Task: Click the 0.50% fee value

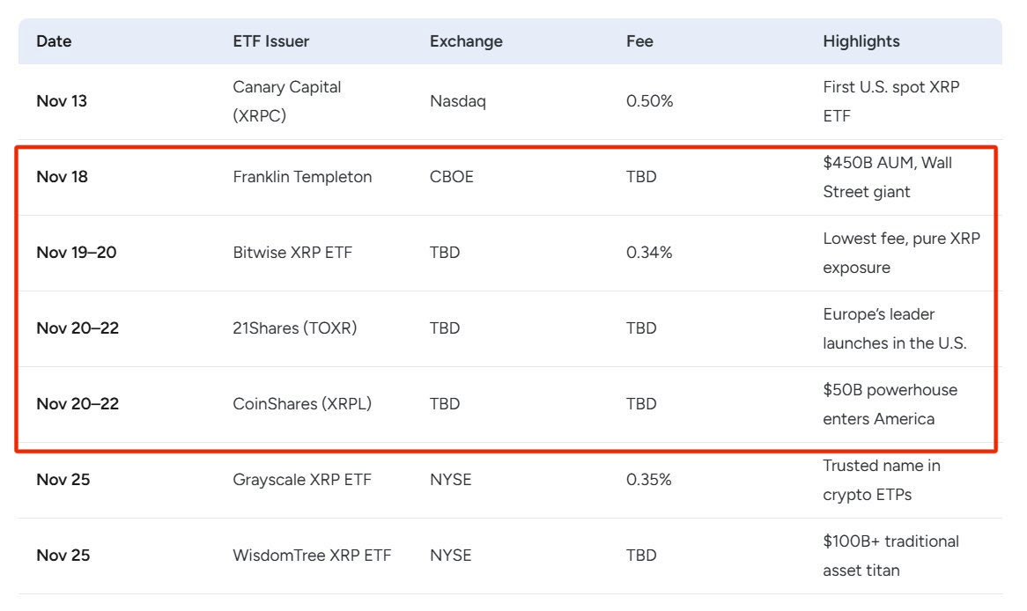Action: (649, 101)
